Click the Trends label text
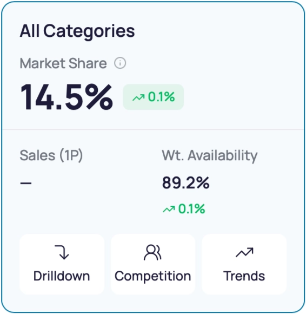 pyautogui.click(x=244, y=276)
